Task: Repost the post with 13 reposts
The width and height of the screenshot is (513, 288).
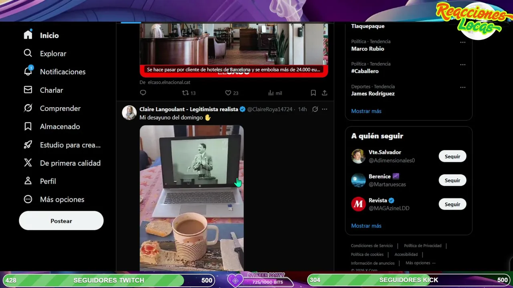Action: 189,93
